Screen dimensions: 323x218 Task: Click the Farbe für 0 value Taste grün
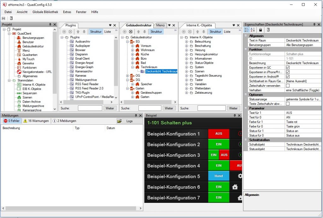pyautogui.click(x=303, y=126)
